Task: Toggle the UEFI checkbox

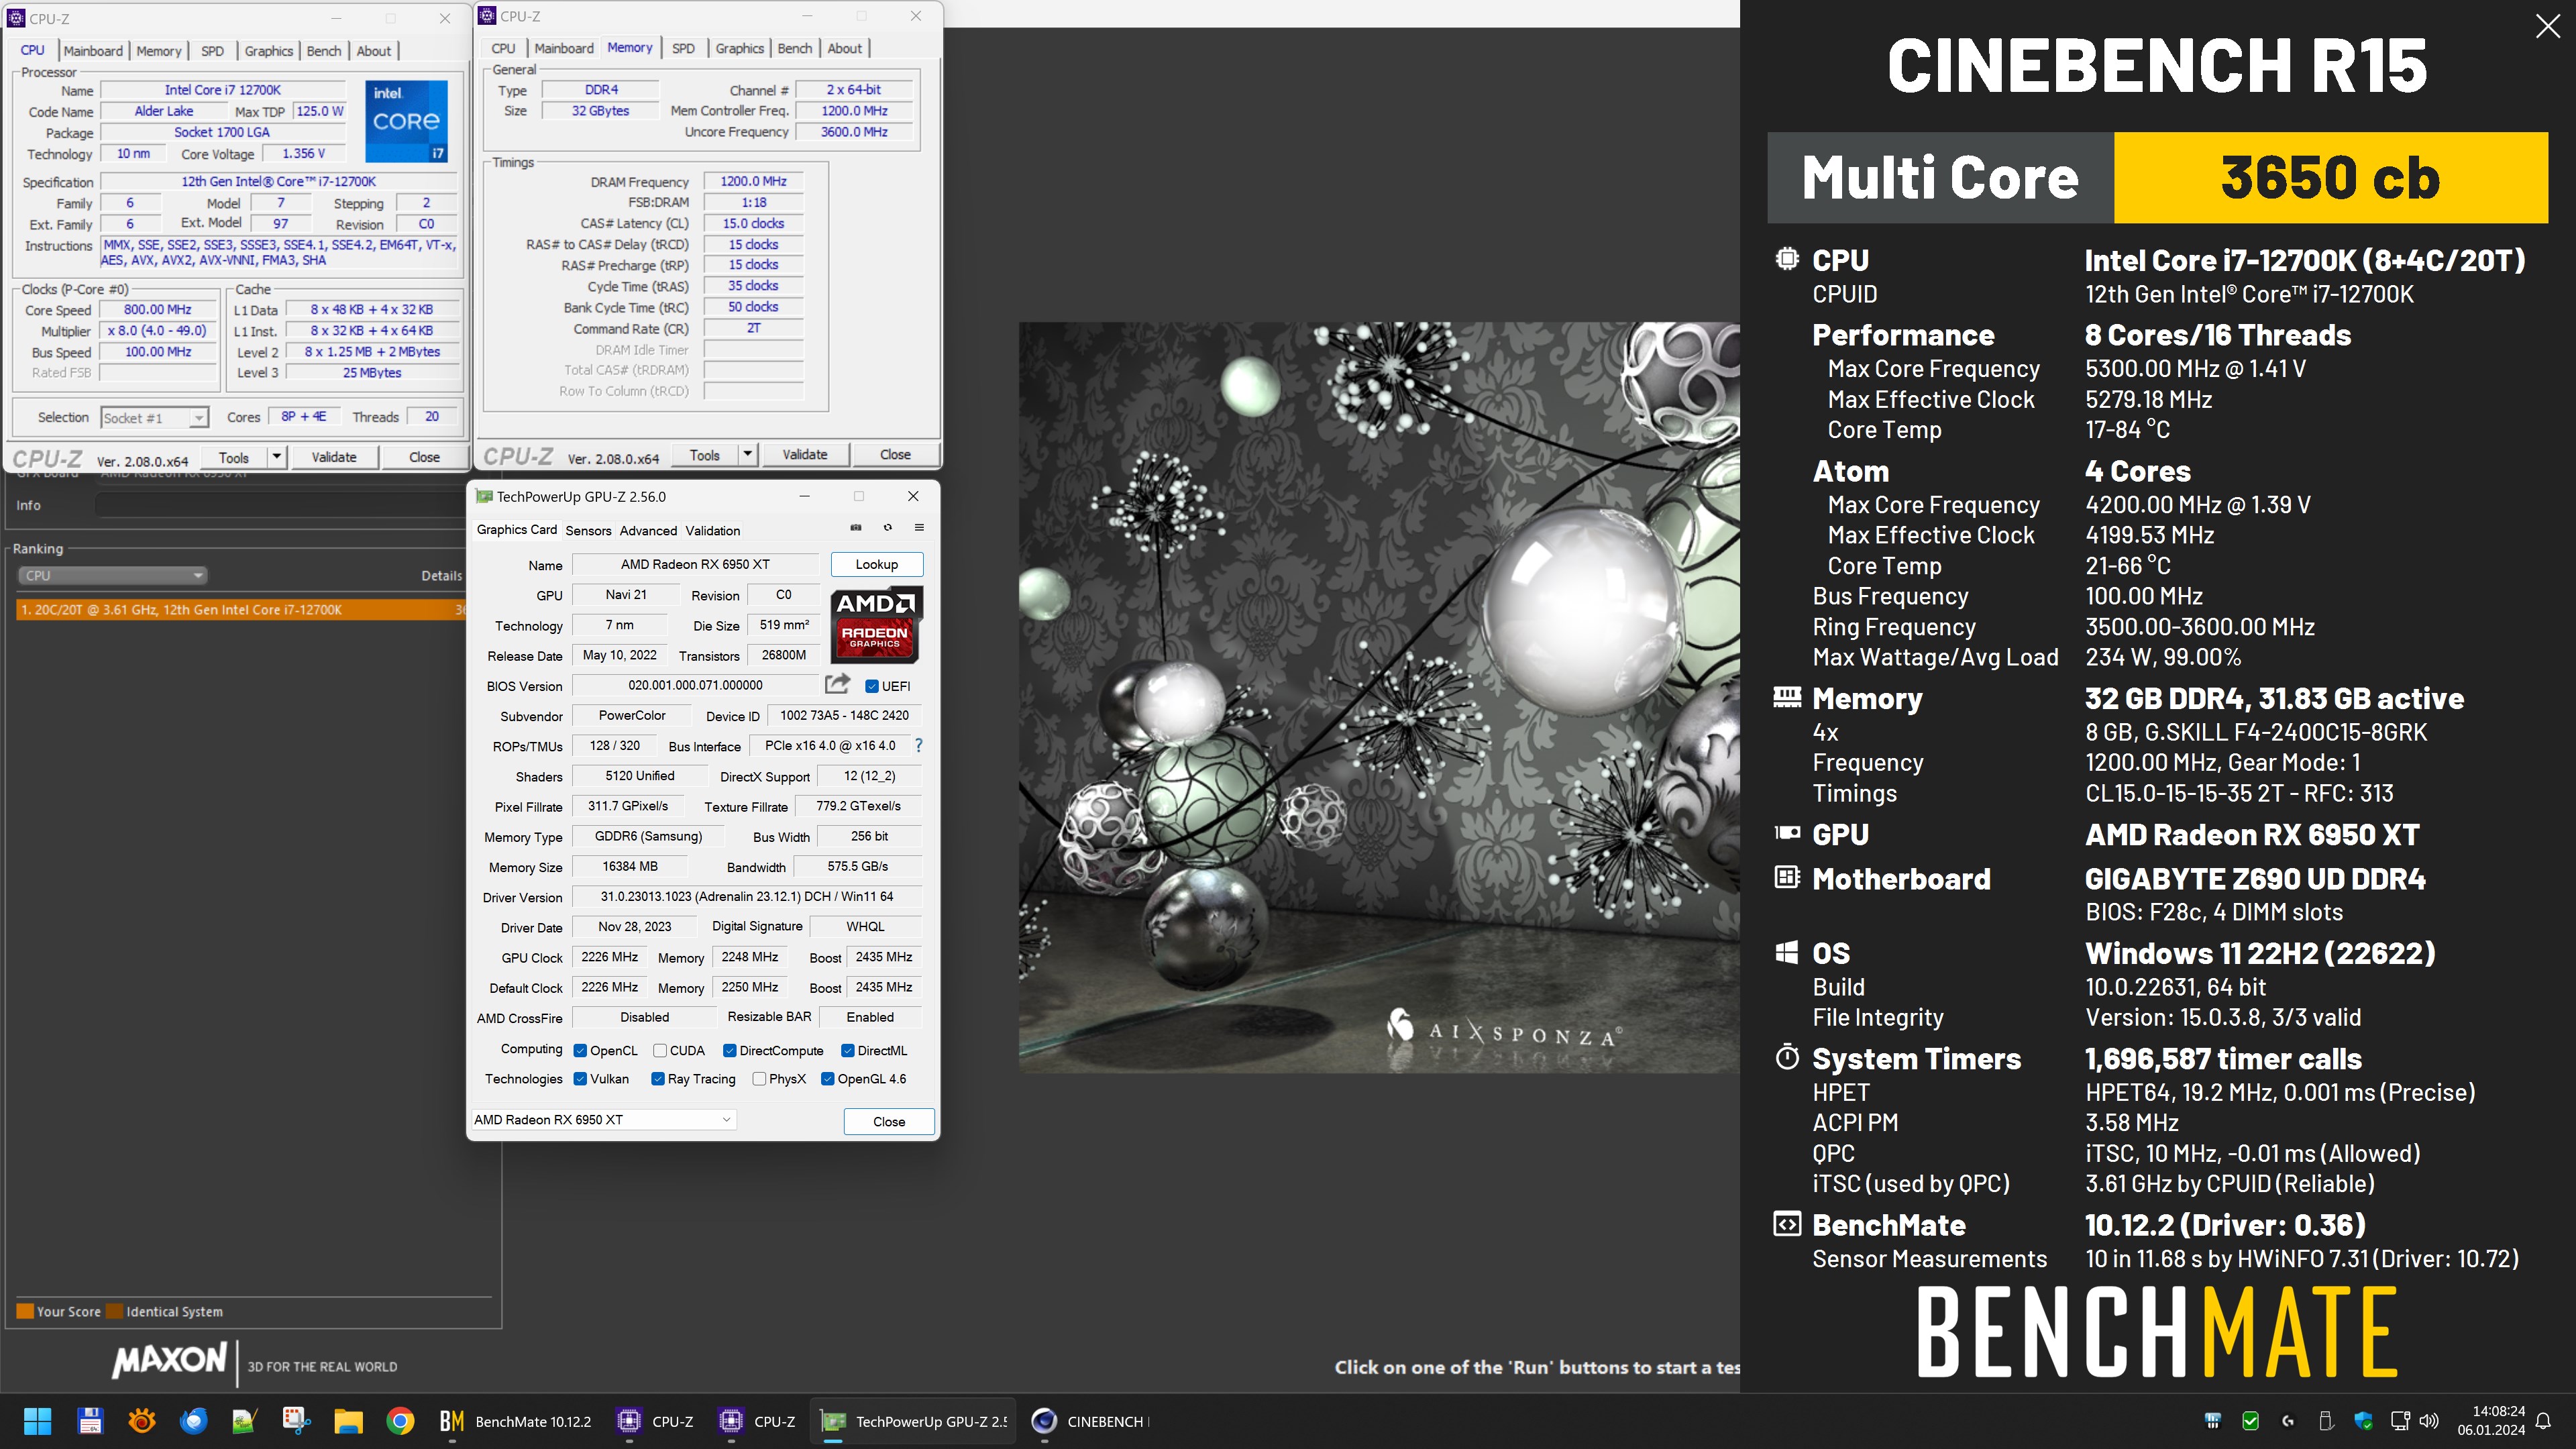Action: click(x=872, y=686)
